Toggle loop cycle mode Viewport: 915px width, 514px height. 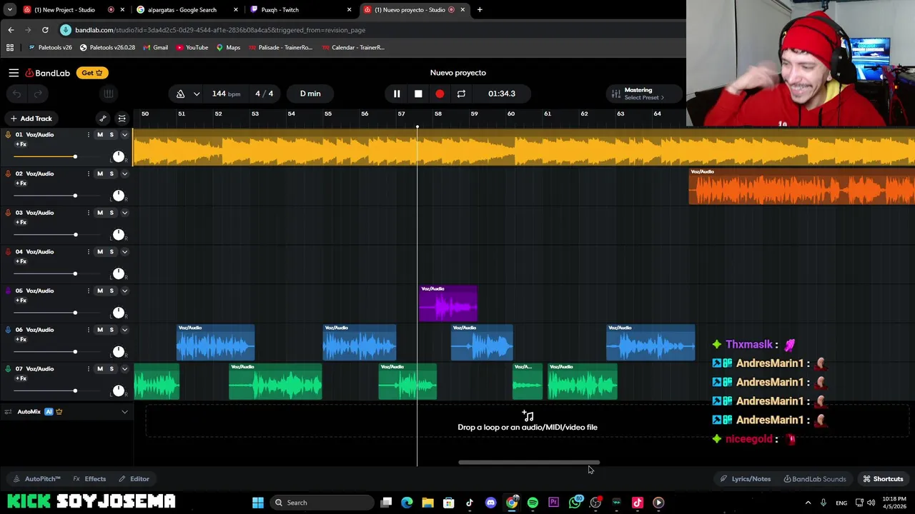tap(461, 94)
